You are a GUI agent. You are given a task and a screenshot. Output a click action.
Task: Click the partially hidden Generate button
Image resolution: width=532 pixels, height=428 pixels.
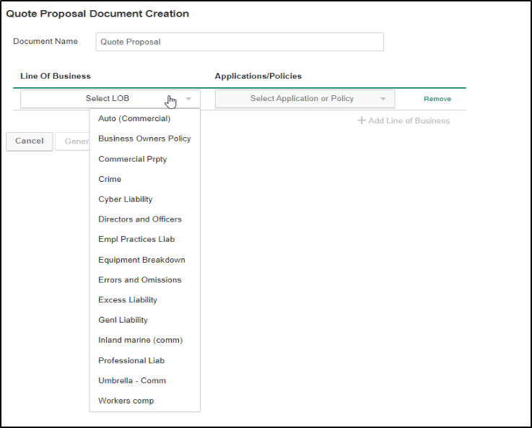point(72,141)
